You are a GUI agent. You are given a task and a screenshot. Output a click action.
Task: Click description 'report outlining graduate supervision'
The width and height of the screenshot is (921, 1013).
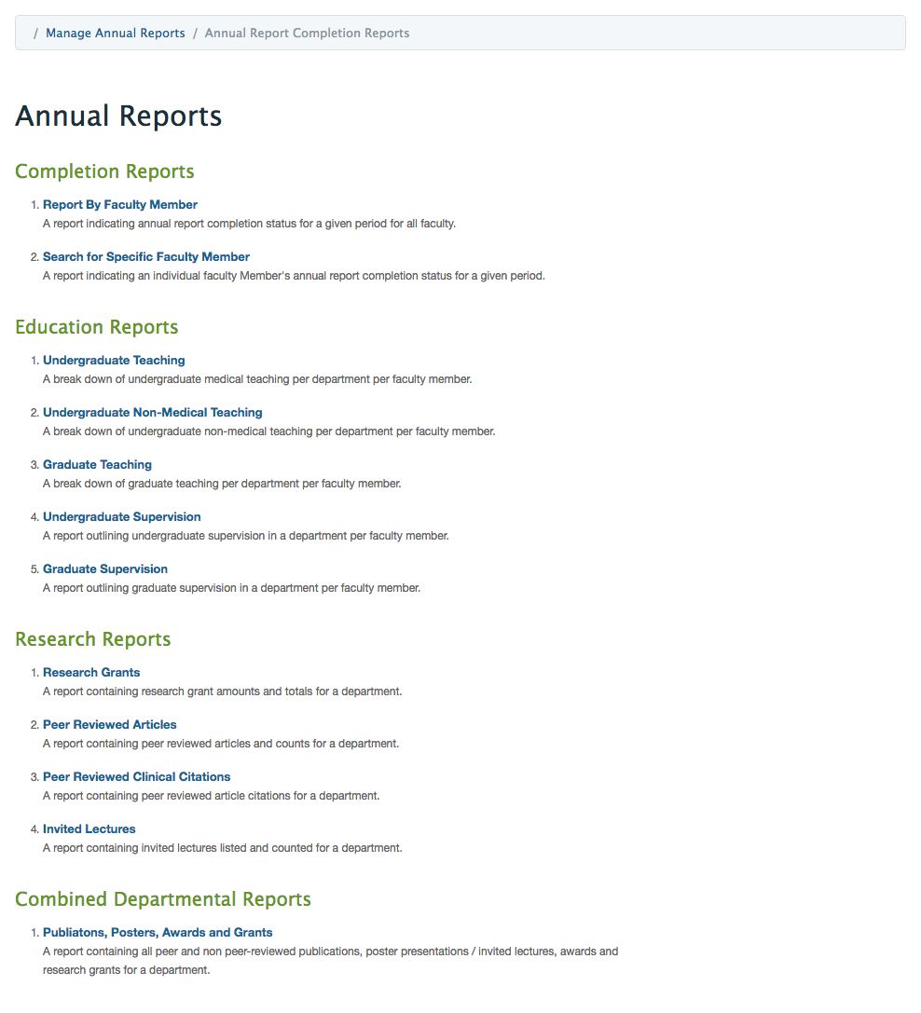[231, 589]
